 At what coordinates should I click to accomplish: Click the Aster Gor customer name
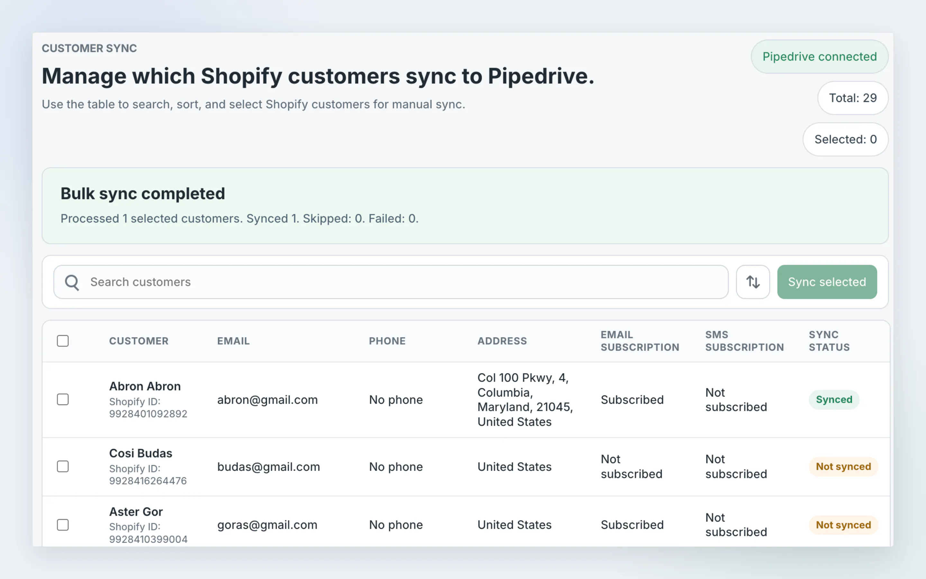click(x=136, y=511)
